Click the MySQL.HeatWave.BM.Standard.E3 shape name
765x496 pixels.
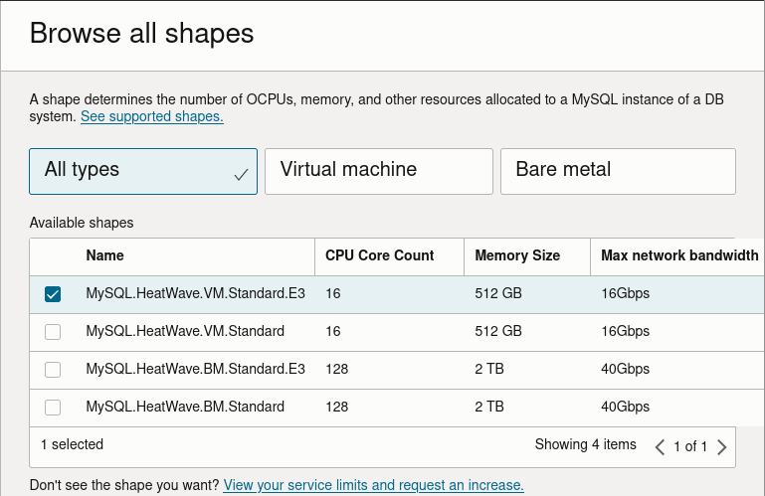(x=195, y=369)
